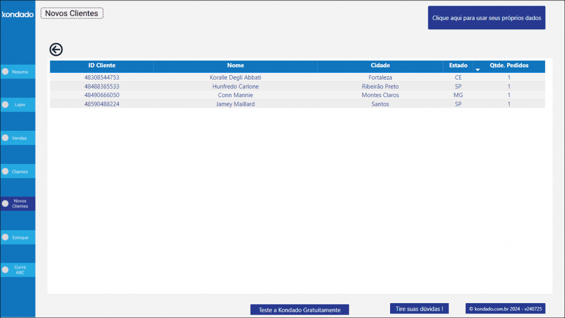Select the Resumo circle indicator

(x=6, y=72)
